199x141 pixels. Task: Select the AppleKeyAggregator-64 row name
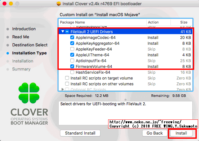pyautogui.click(x=98, y=43)
